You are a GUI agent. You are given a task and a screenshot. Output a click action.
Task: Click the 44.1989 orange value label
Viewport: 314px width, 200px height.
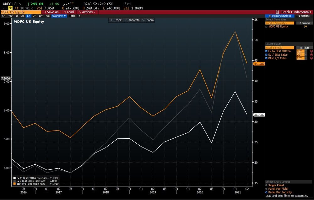(259, 64)
